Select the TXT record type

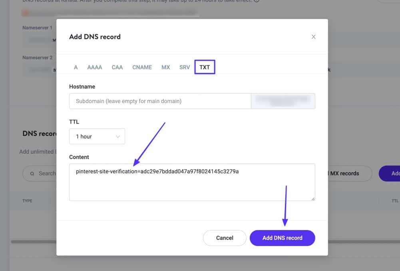pyautogui.click(x=204, y=67)
